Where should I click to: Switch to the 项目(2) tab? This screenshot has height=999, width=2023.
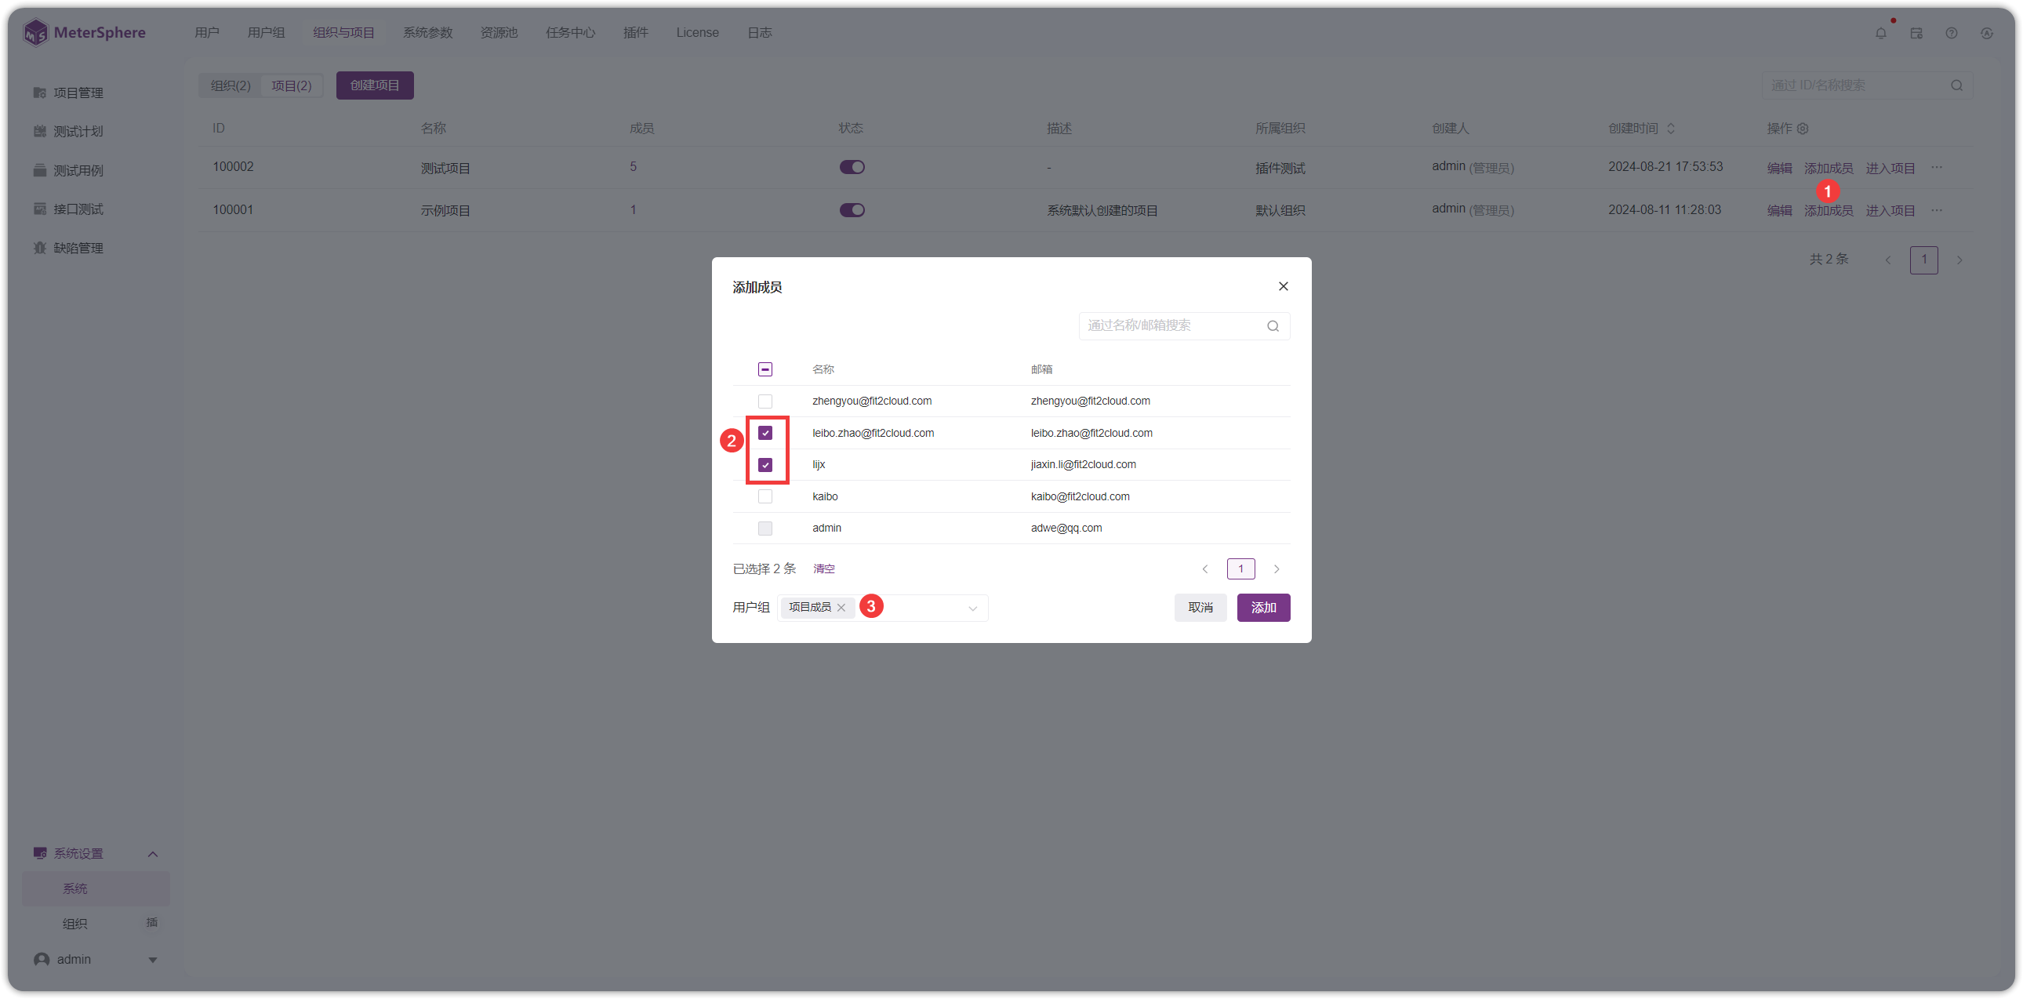(292, 85)
